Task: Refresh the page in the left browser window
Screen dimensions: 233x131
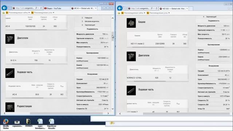Action: [x=41, y=8]
